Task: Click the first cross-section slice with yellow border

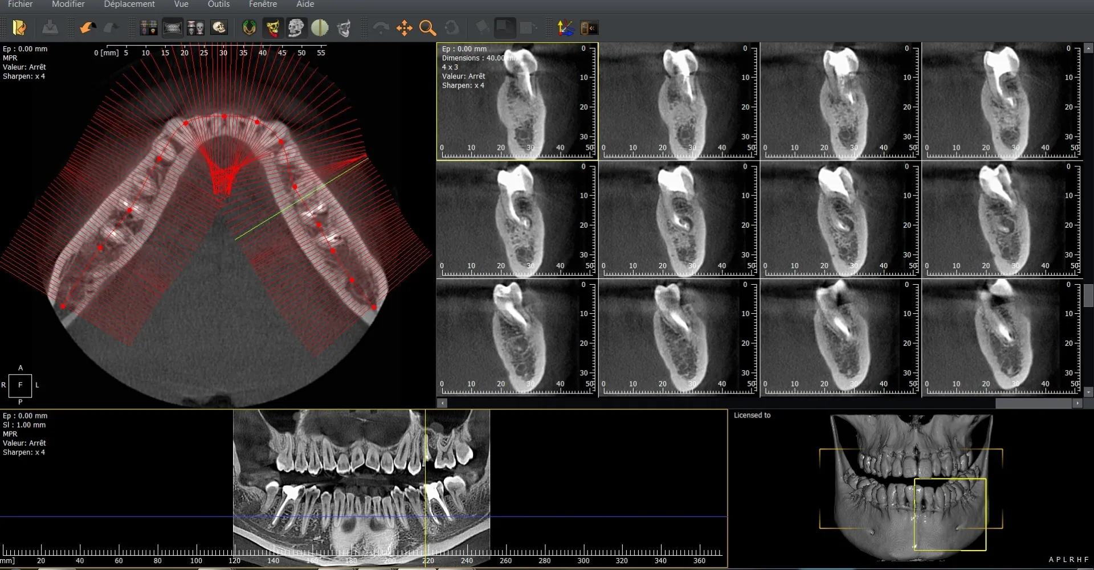Action: point(517,101)
